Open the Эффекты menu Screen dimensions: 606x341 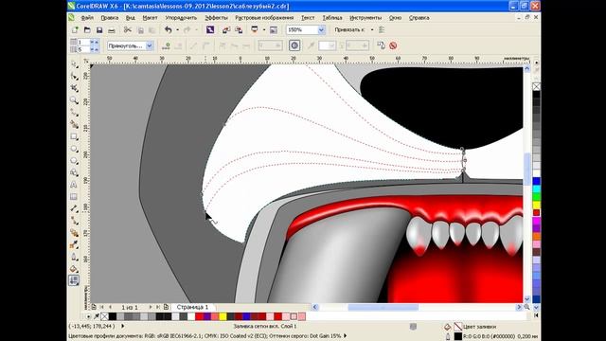(216, 18)
